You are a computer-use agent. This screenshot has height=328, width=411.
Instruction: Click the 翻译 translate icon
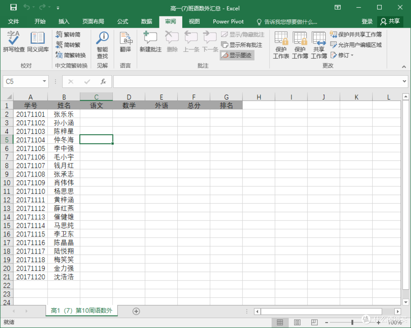[125, 41]
